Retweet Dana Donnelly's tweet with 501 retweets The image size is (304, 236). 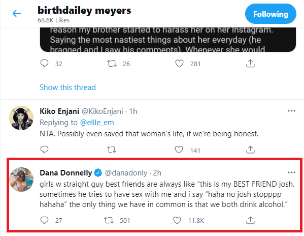tap(109, 220)
